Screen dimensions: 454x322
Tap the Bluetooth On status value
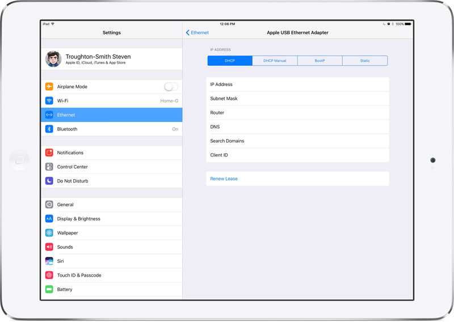(175, 129)
